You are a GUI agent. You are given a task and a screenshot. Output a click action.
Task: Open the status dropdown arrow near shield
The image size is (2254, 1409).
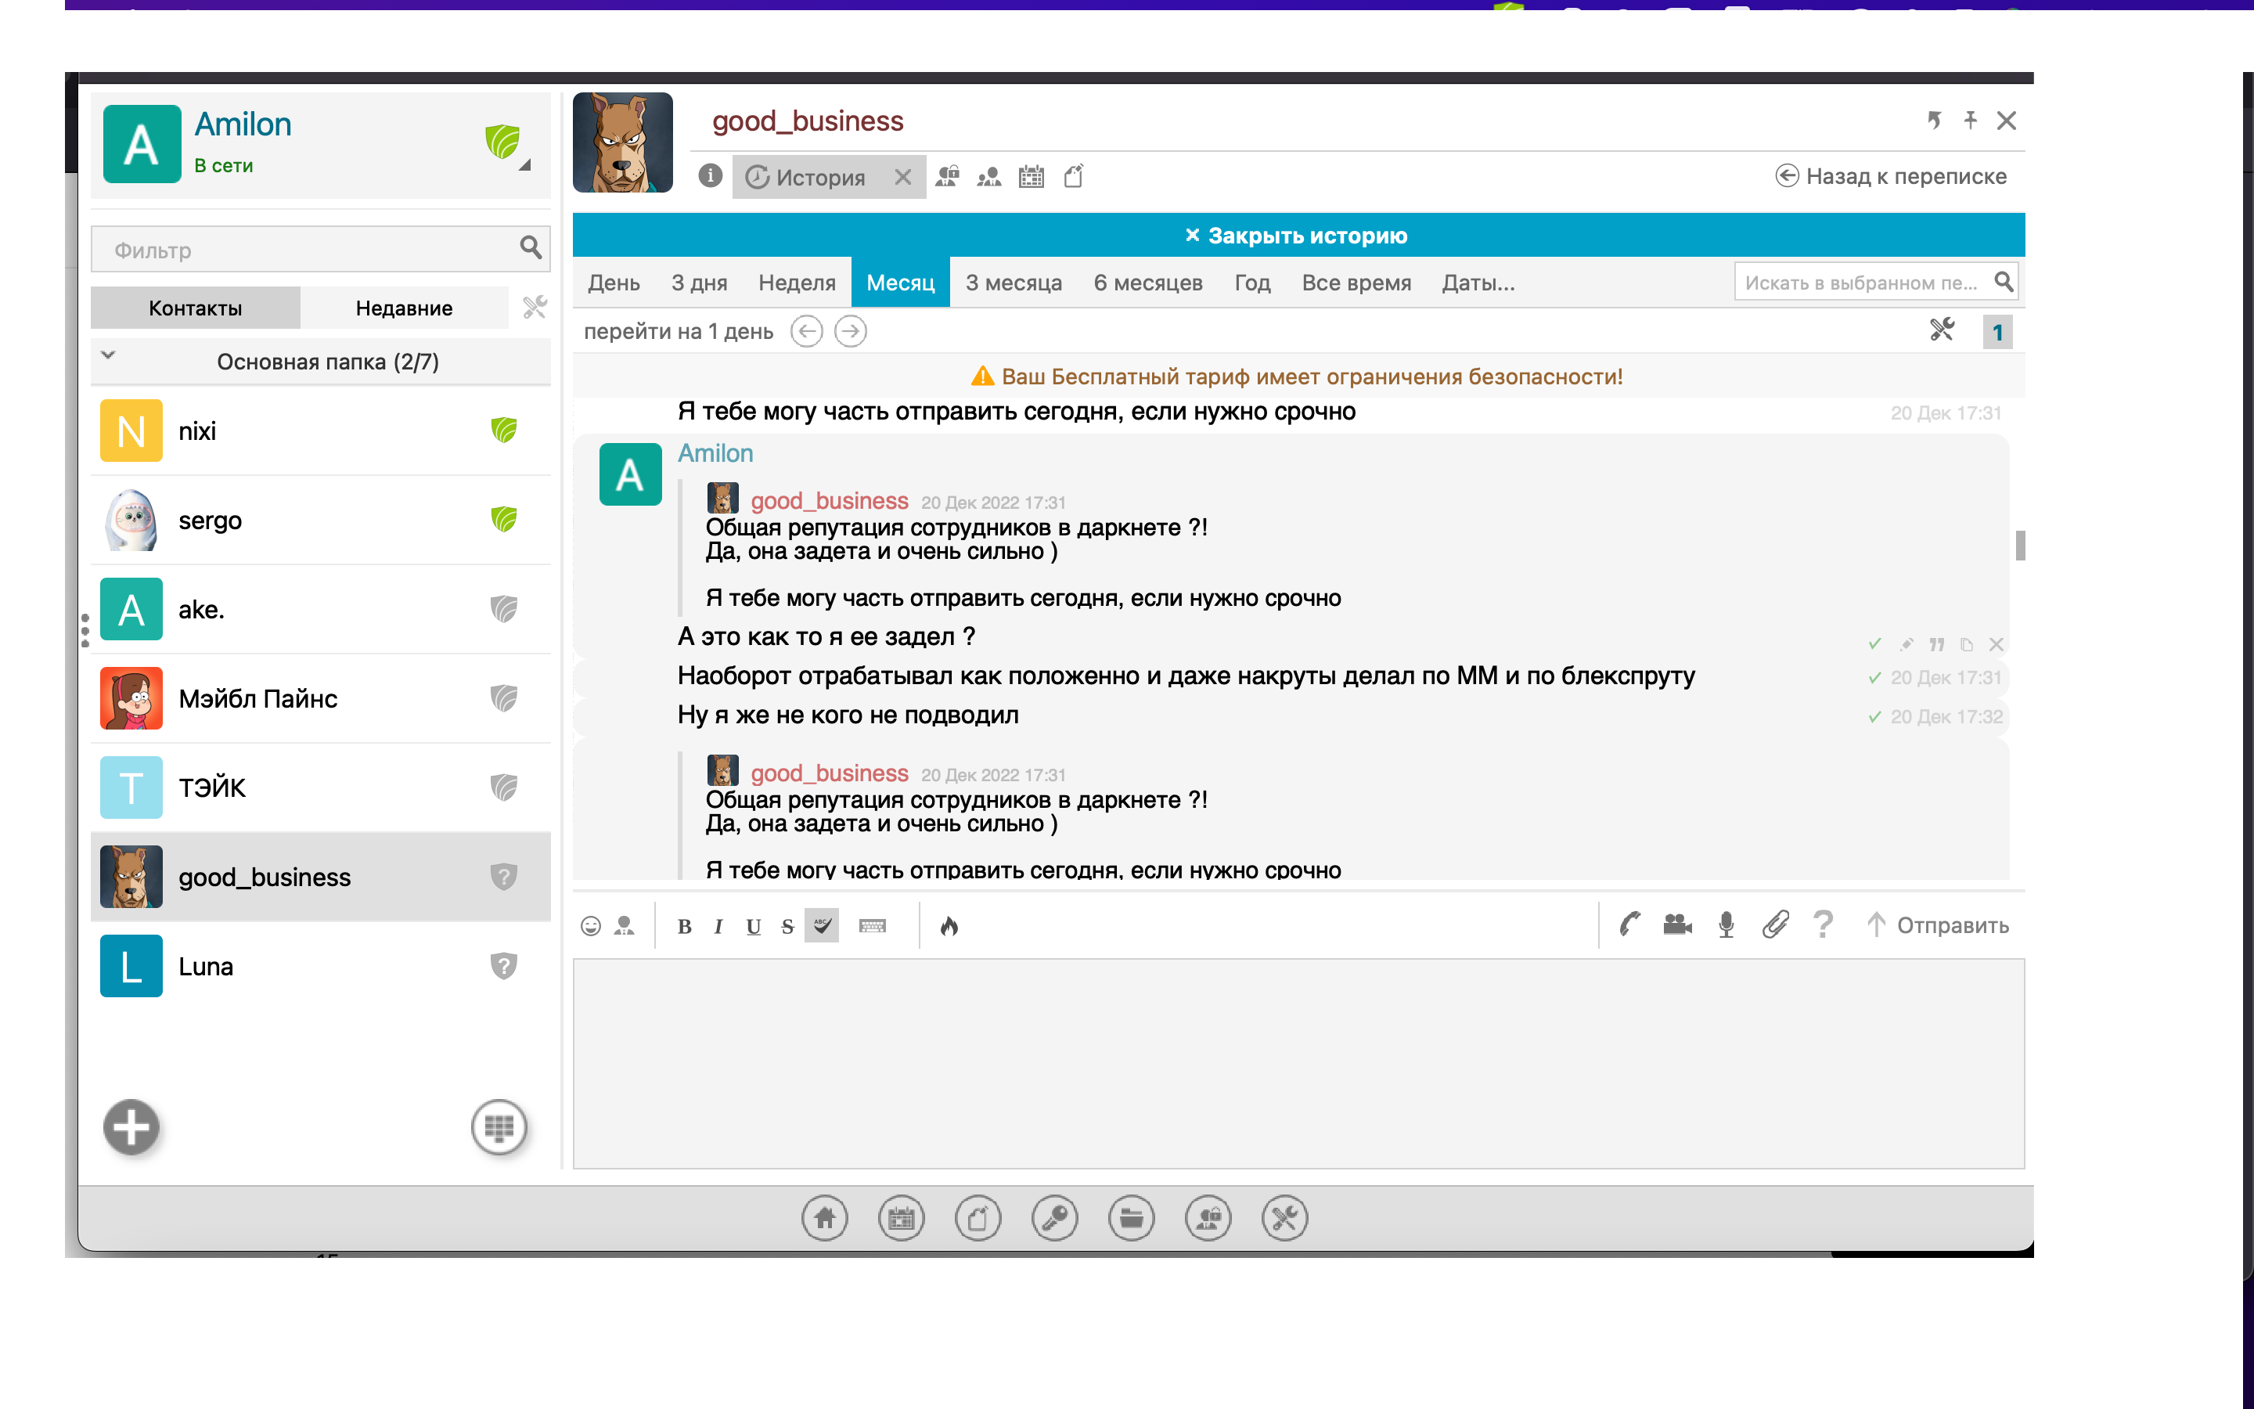525,165
